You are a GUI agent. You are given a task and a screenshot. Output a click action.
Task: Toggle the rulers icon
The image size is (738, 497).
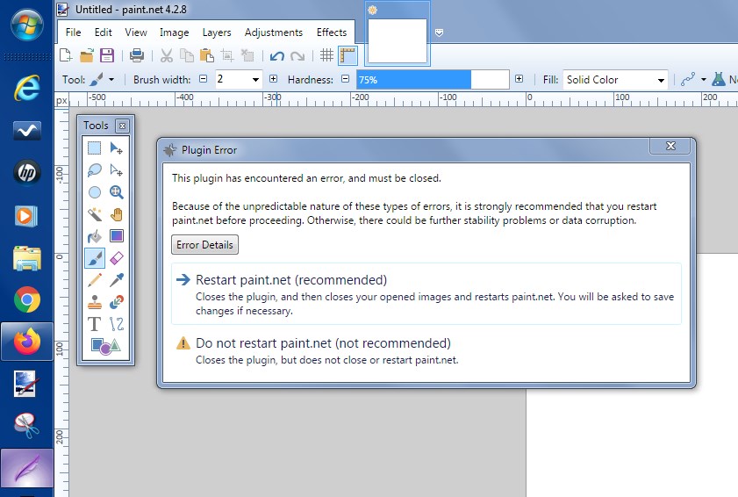(348, 55)
